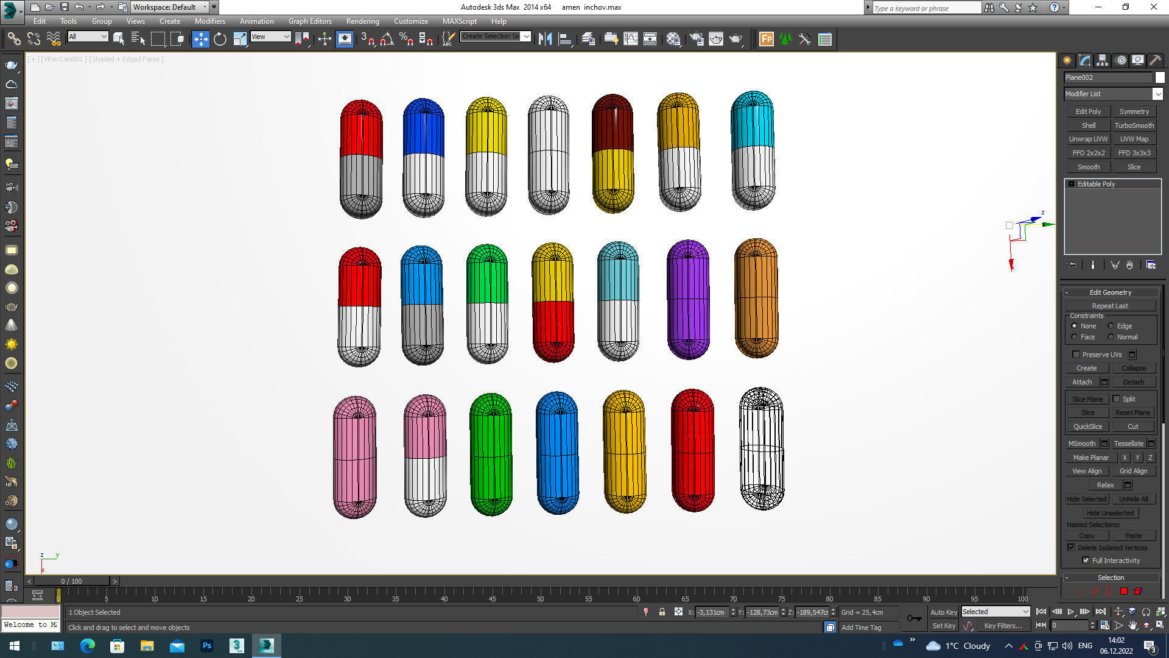The height and width of the screenshot is (658, 1169).
Task: Launch Photoshop from the taskbar
Action: pyautogui.click(x=207, y=645)
